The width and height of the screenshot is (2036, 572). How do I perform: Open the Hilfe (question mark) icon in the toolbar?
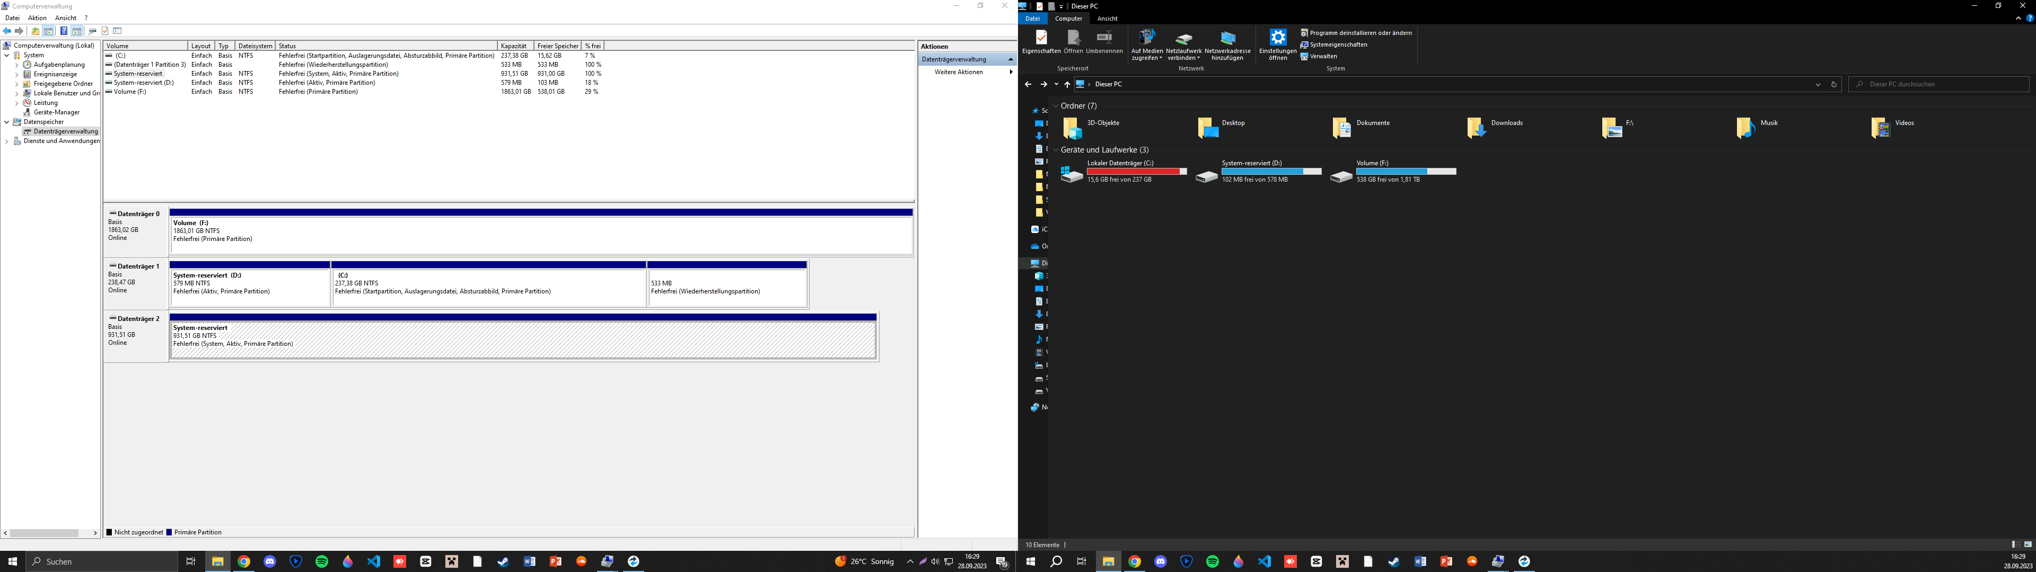(x=63, y=31)
